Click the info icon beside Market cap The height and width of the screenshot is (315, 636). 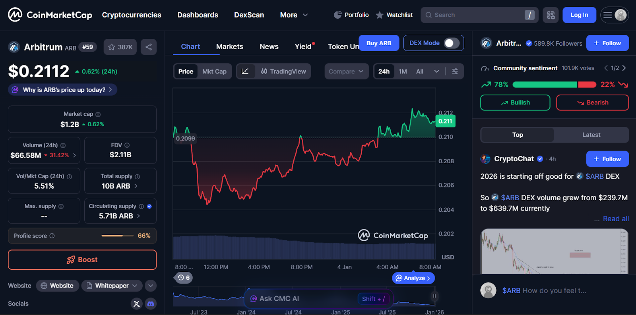[98, 114]
